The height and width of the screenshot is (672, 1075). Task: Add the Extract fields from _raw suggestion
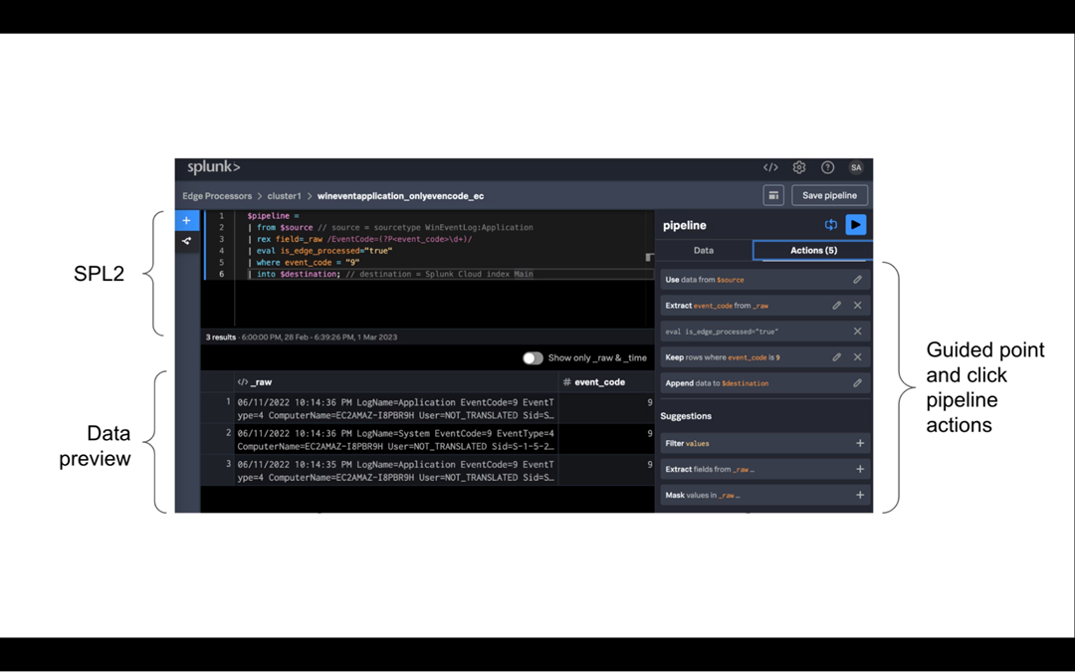(x=860, y=469)
